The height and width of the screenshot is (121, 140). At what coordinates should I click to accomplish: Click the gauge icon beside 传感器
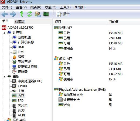click(x=14, y=71)
